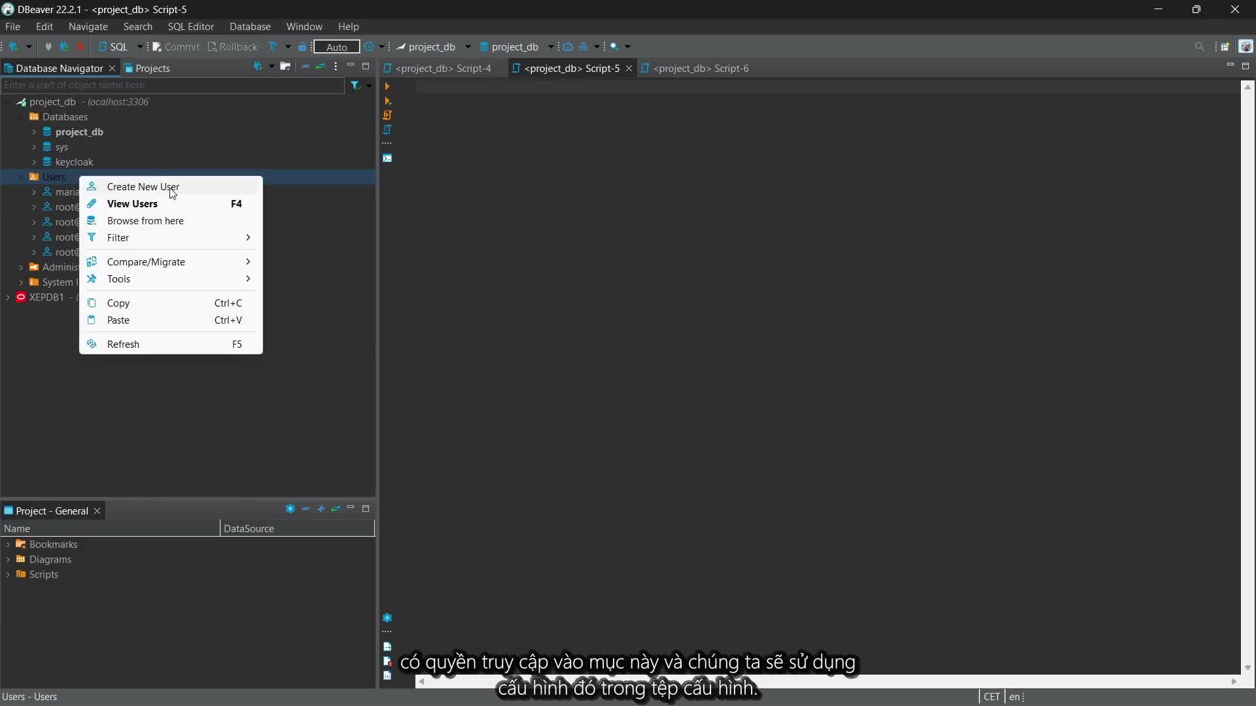Expand the keycloak database node

tap(34, 162)
